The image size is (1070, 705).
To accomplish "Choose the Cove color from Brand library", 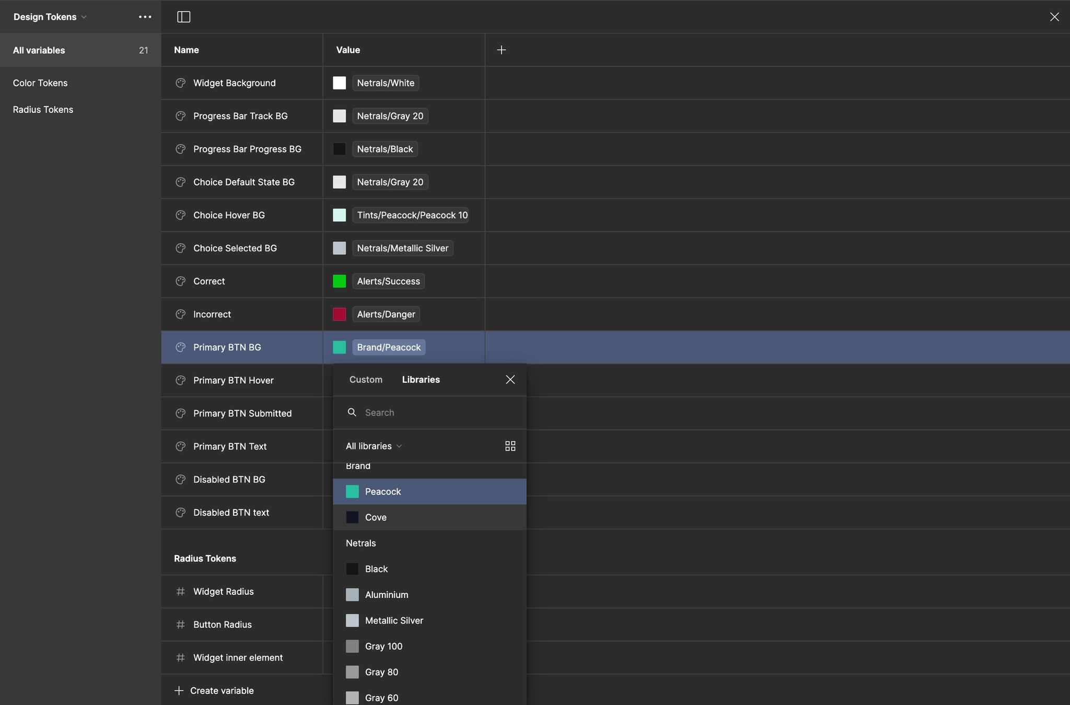I will 429,518.
